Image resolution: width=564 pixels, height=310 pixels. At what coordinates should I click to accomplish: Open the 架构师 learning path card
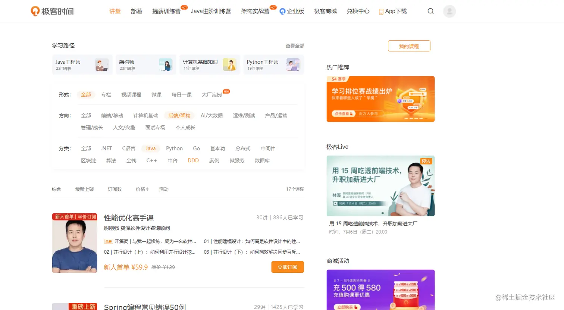coord(146,65)
